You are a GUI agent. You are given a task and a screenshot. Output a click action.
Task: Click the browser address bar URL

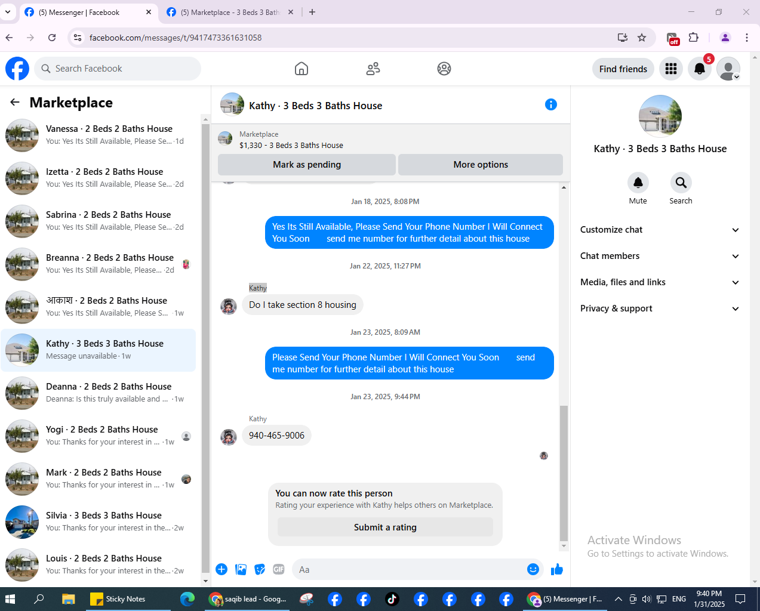176,38
